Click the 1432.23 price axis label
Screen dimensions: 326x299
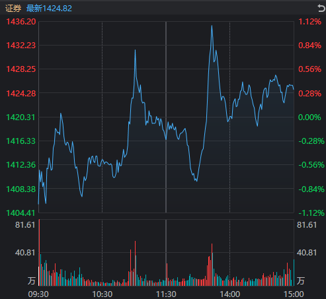tap(21, 46)
